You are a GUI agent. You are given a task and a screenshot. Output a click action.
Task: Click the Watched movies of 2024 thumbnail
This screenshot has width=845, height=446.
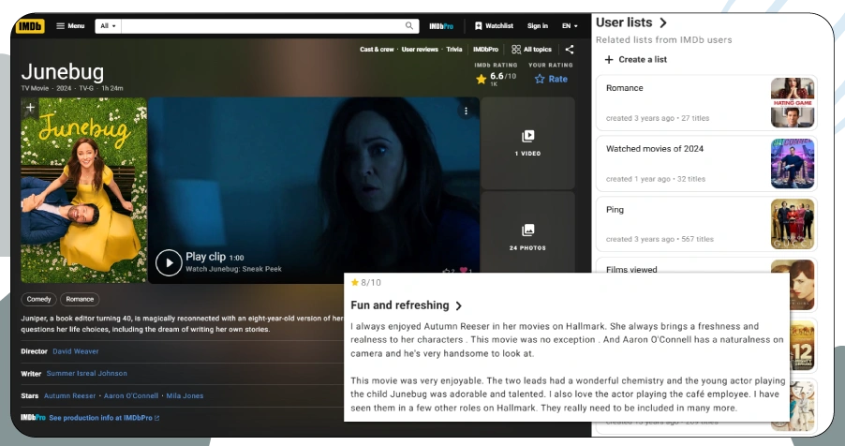point(793,163)
